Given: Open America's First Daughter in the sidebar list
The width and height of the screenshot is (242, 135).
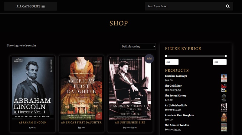Looking at the screenshot, I should 179,115.
